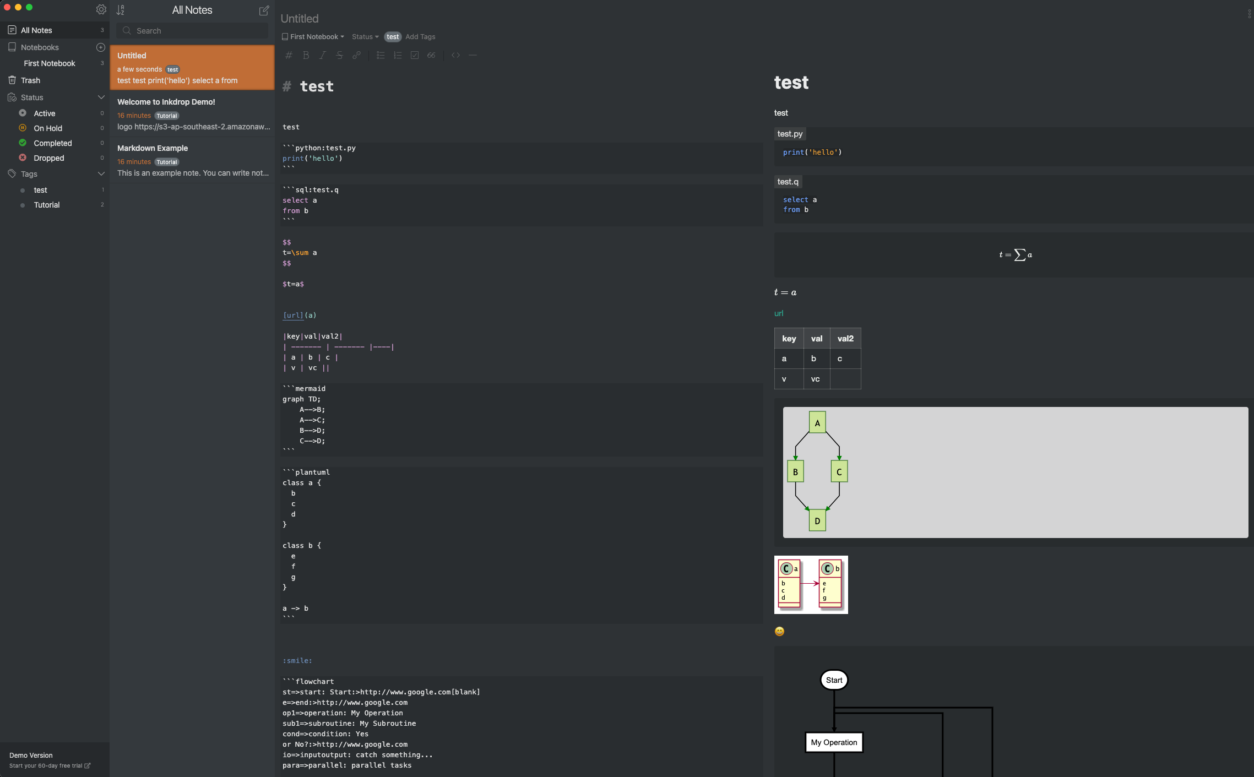Add a new notebook with the plus icon
This screenshot has height=777, width=1254.
(101, 47)
